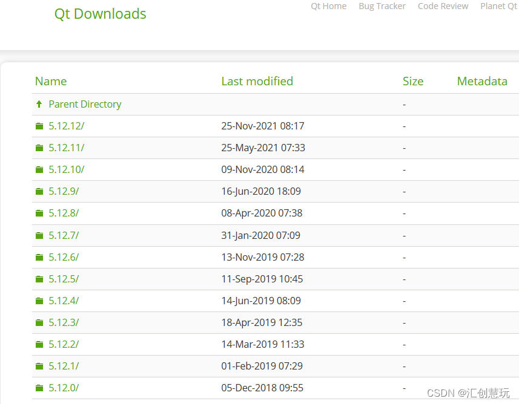The height and width of the screenshot is (404, 519).
Task: Click folder icon beside 5.12.10/
Action: pyautogui.click(x=39, y=170)
